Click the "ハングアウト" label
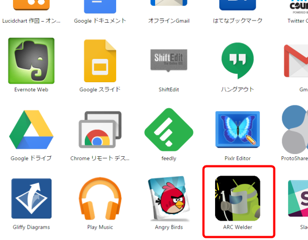The image size is (308, 240). (x=237, y=90)
